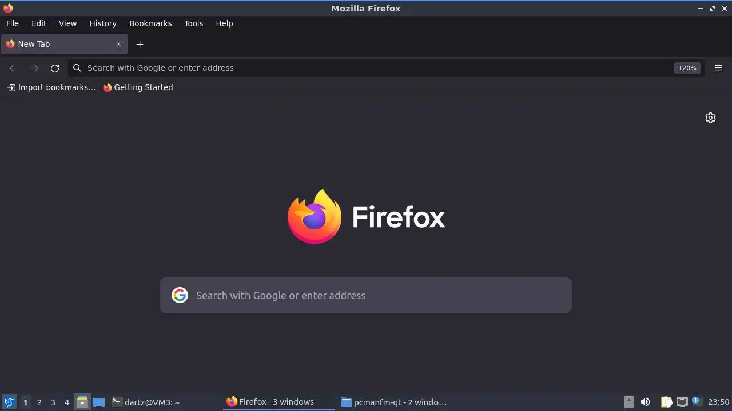Screen dimensions: 732x411
Task: Click the Firefox icon in title bar
Action: (8, 8)
